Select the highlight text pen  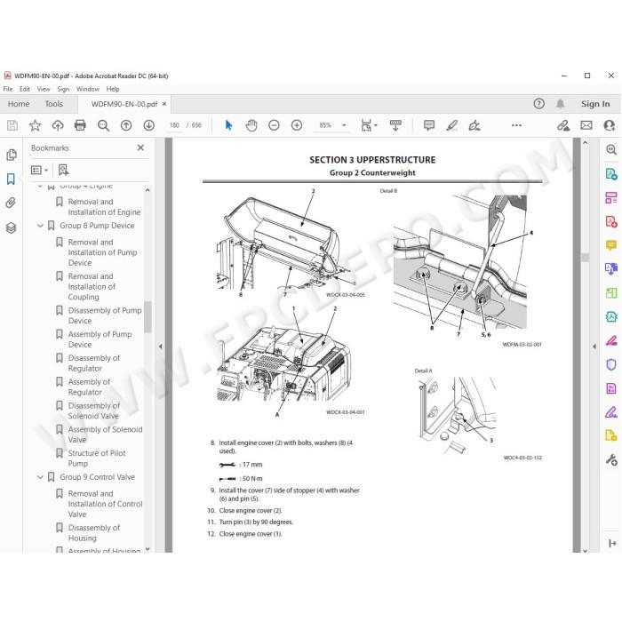point(451,125)
